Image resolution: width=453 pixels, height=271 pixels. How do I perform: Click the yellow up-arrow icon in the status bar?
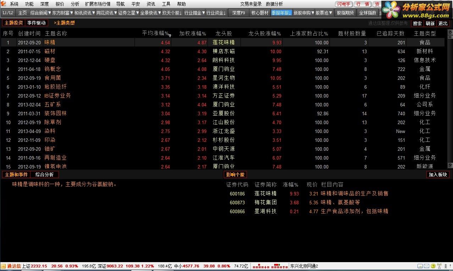click(433, 266)
